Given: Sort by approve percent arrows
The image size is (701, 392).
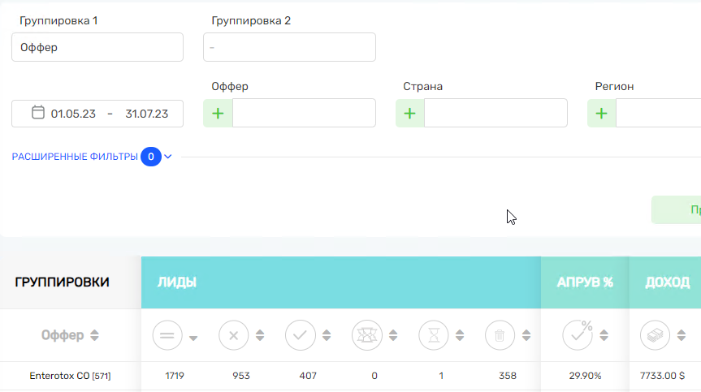Looking at the screenshot, I should pos(604,335).
